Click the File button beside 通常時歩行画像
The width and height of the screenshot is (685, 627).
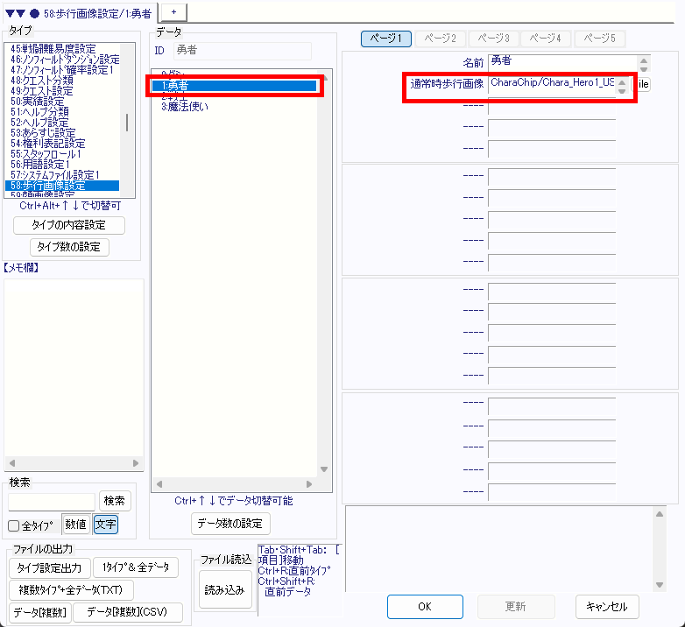(x=641, y=85)
